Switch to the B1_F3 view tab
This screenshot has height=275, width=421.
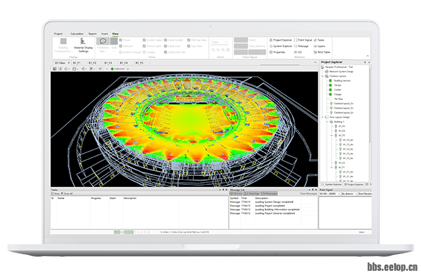click(x=108, y=63)
